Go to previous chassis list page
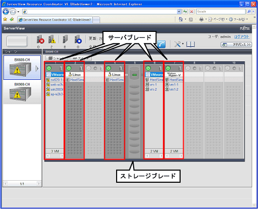Image resolution: width=258 pixels, height=209 pixels. tap(6, 184)
